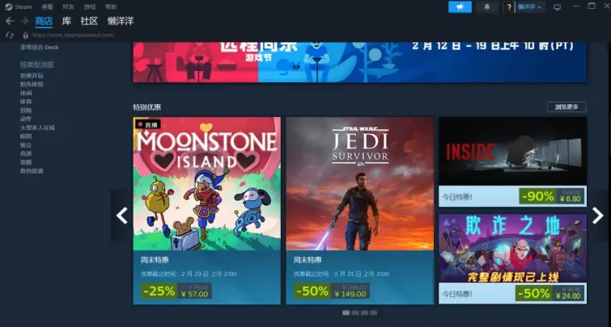Screen dimensions: 611x327
Task: Open the Moonstone Island offer
Action: click(206, 211)
